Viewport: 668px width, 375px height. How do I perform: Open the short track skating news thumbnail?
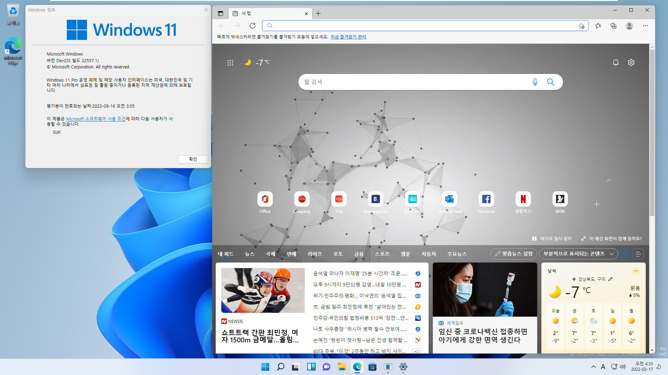[x=263, y=290]
